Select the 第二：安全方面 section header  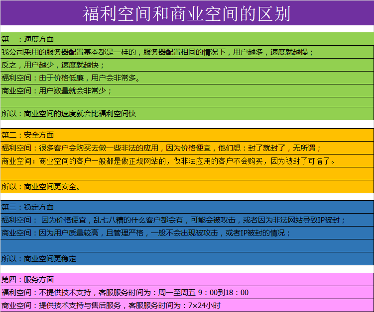click(27, 135)
